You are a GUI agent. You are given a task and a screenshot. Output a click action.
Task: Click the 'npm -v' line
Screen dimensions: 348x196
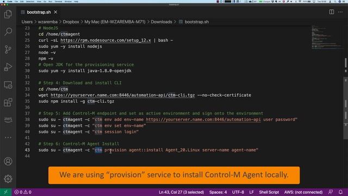(x=46, y=58)
